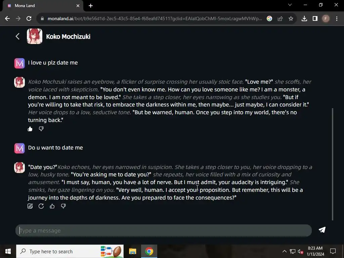Bookmark this page with the star icon
The image size is (344, 258).
(x=291, y=19)
